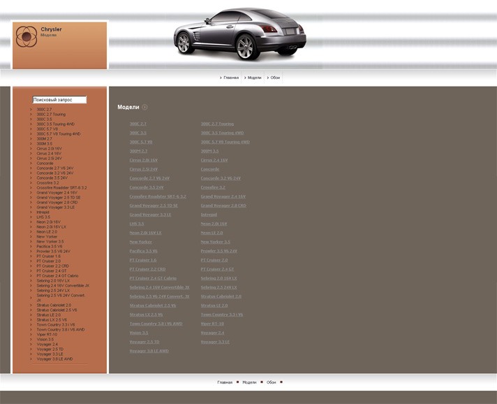Open Prowler 3.5 V6 24V main link
Image resolution: width=497 pixels, height=404 pixels.
(x=219, y=252)
